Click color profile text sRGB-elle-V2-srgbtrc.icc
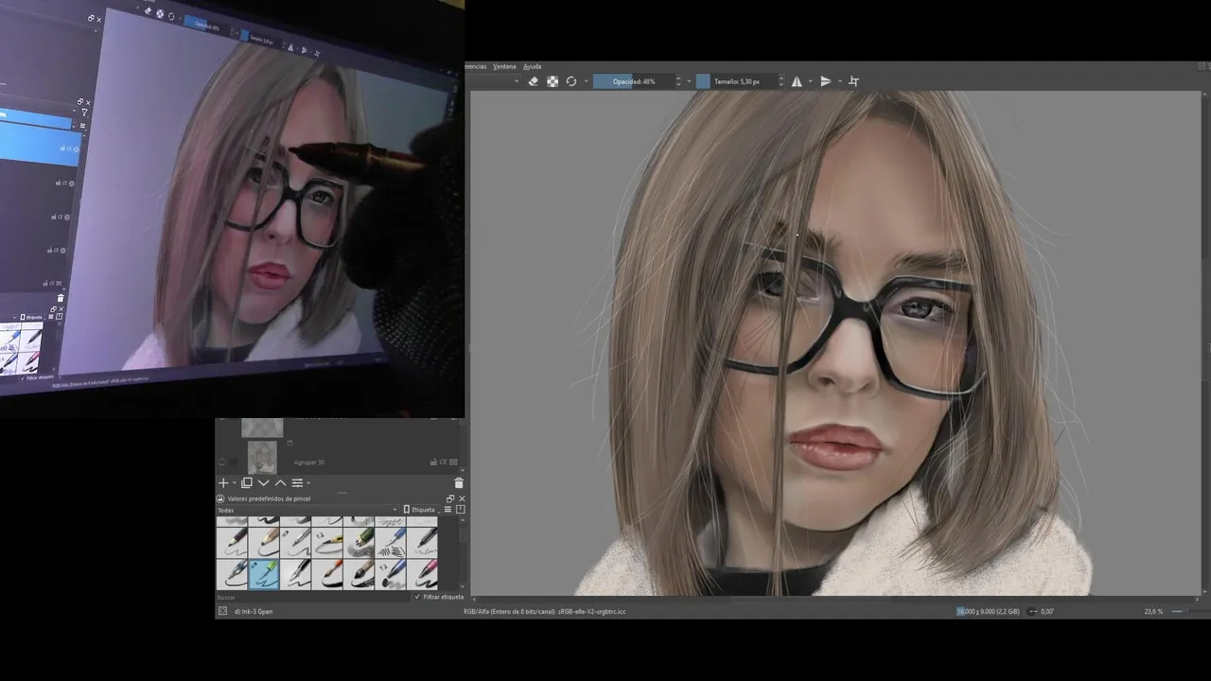 [591, 612]
